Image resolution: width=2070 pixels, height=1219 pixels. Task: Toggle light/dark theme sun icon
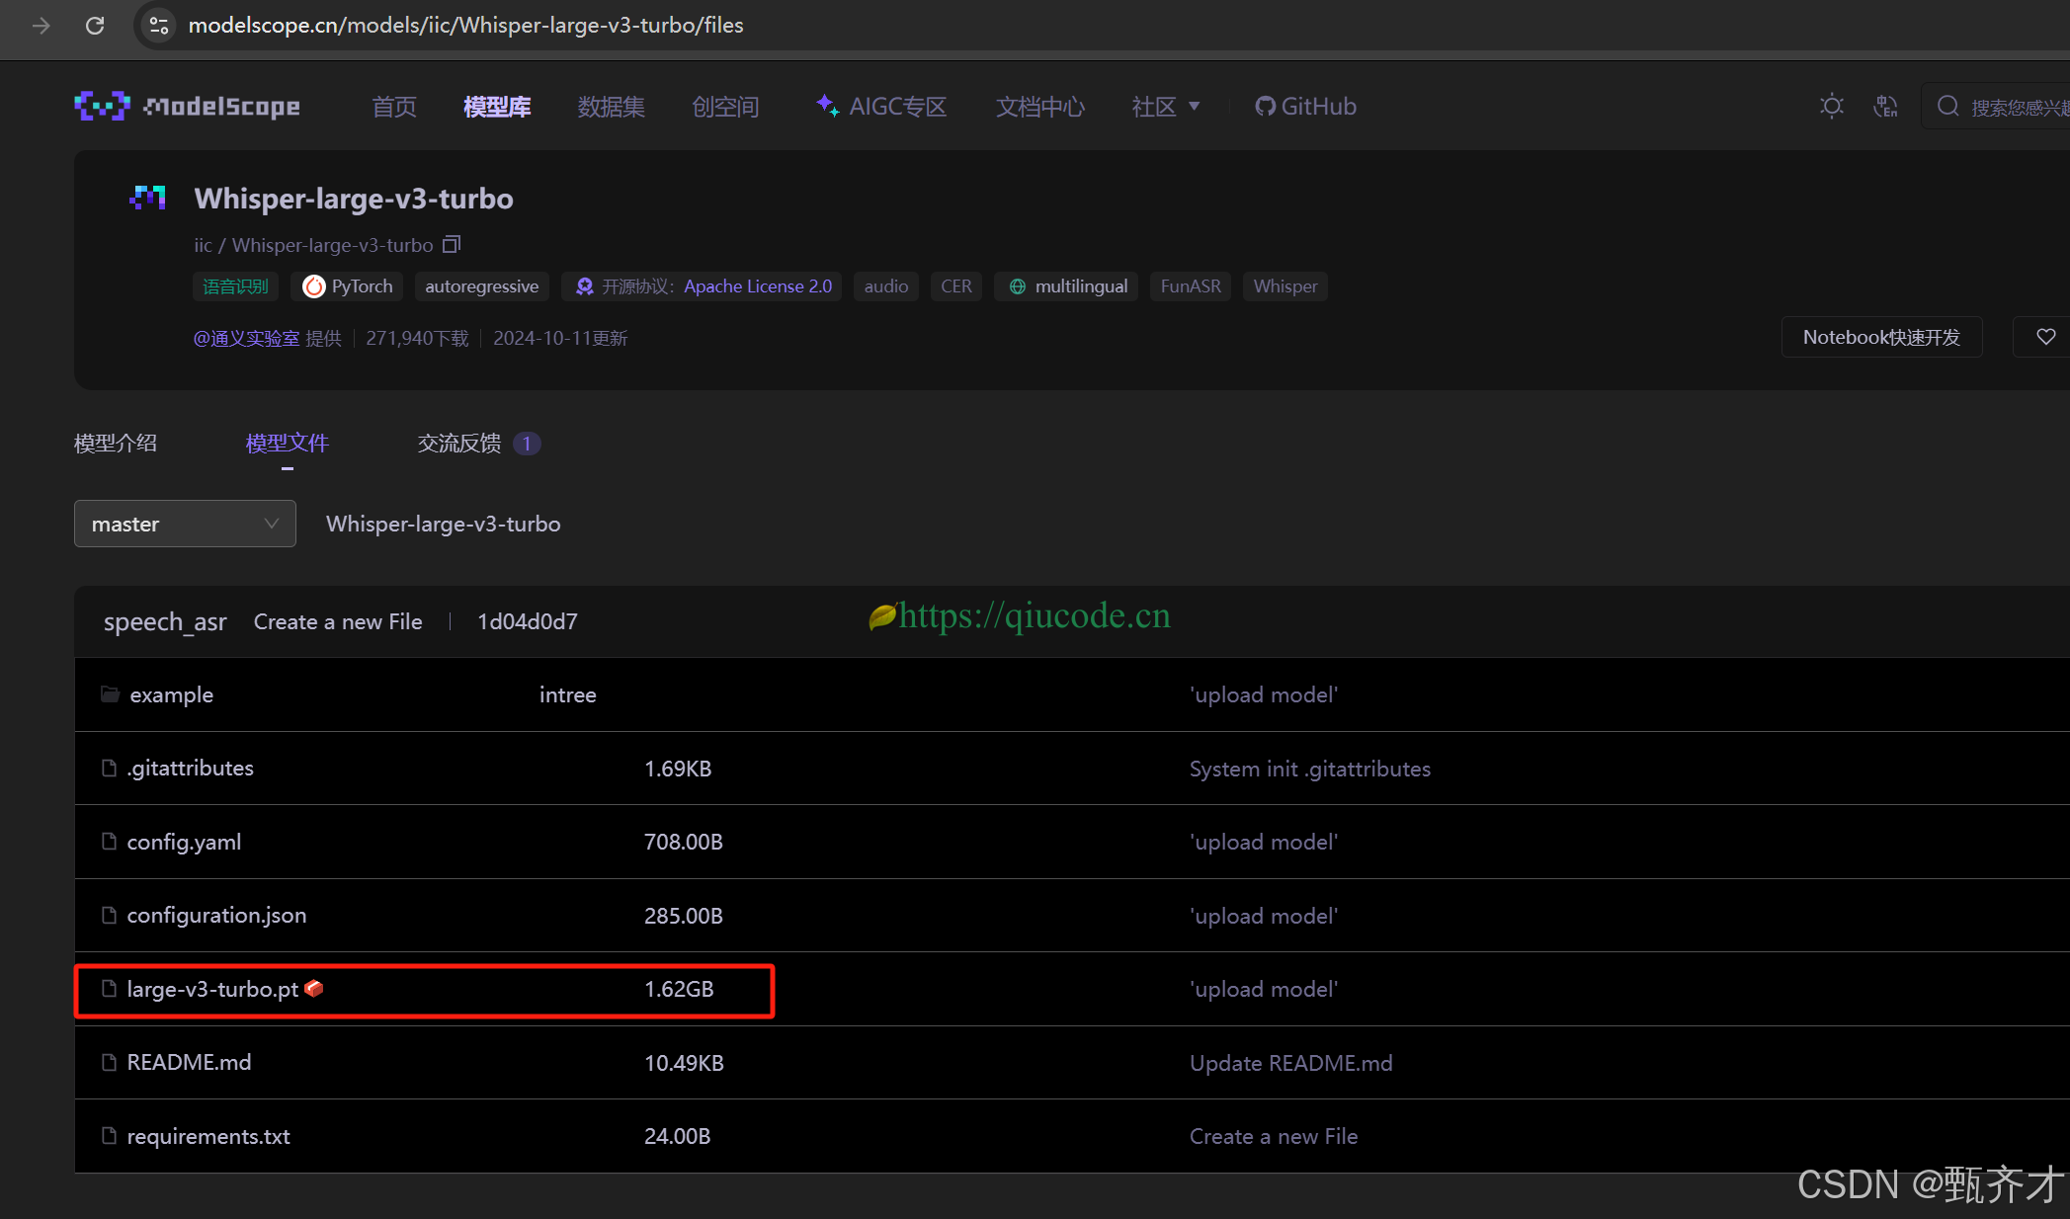tap(1832, 106)
